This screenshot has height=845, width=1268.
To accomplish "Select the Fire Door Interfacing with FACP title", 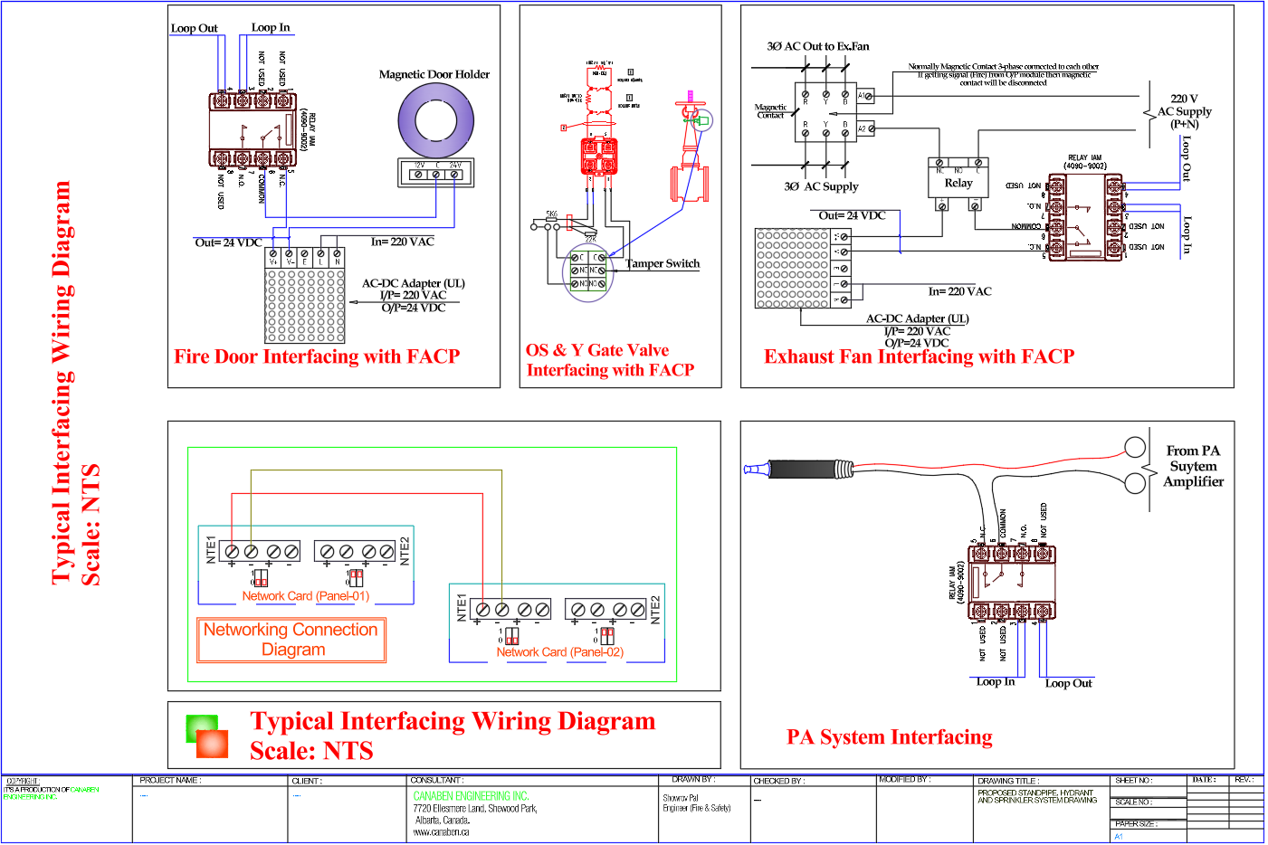I will pos(317,356).
